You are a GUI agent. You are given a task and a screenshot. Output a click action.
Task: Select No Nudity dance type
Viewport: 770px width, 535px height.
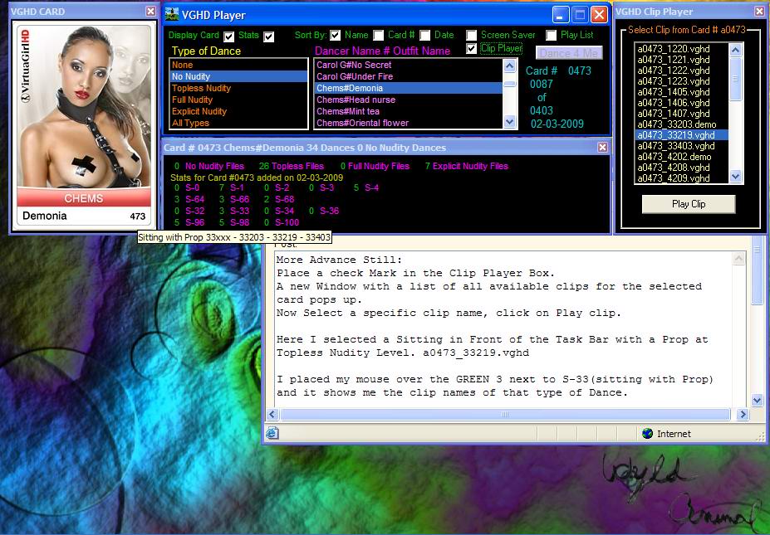click(238, 76)
